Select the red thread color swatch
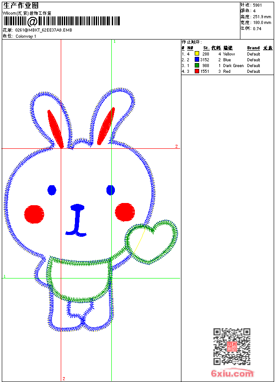Screen dimensions: 275x382 click(197, 71)
